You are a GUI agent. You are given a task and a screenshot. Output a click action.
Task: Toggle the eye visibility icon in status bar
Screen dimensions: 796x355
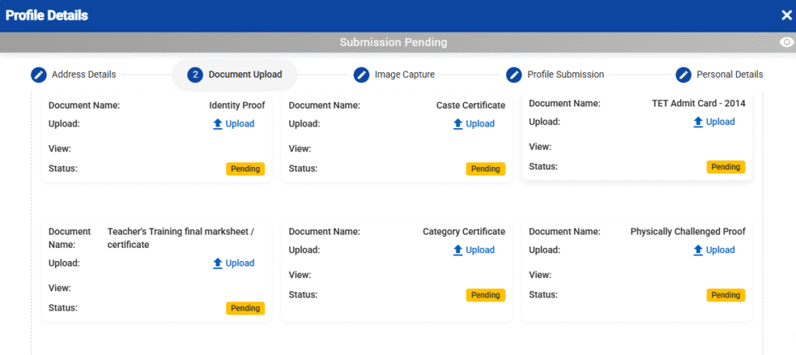[787, 43]
